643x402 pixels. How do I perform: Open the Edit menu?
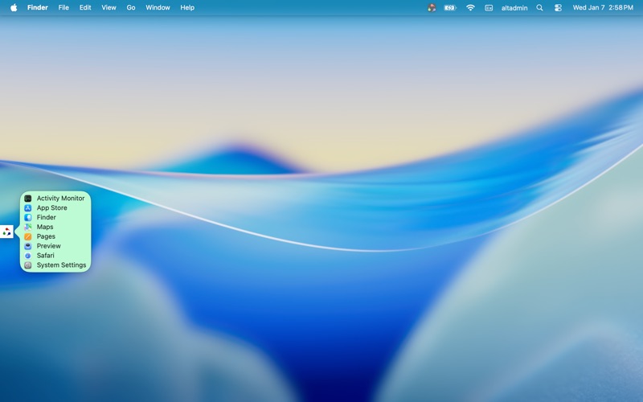point(85,7)
